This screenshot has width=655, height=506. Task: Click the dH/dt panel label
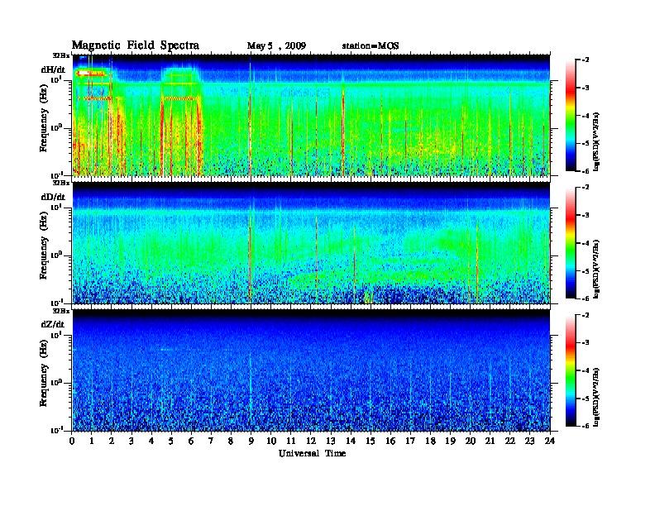click(53, 69)
